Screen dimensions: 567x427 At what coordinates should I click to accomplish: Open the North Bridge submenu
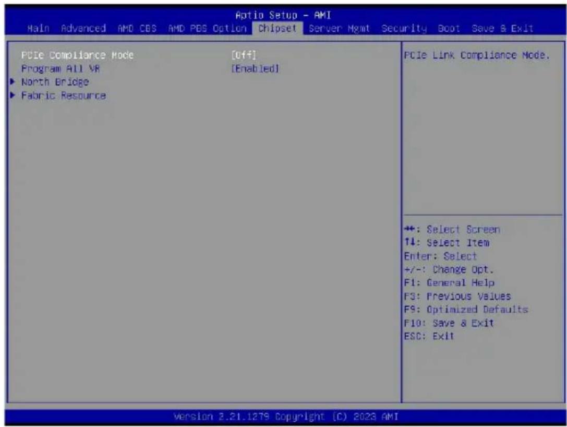pos(55,82)
